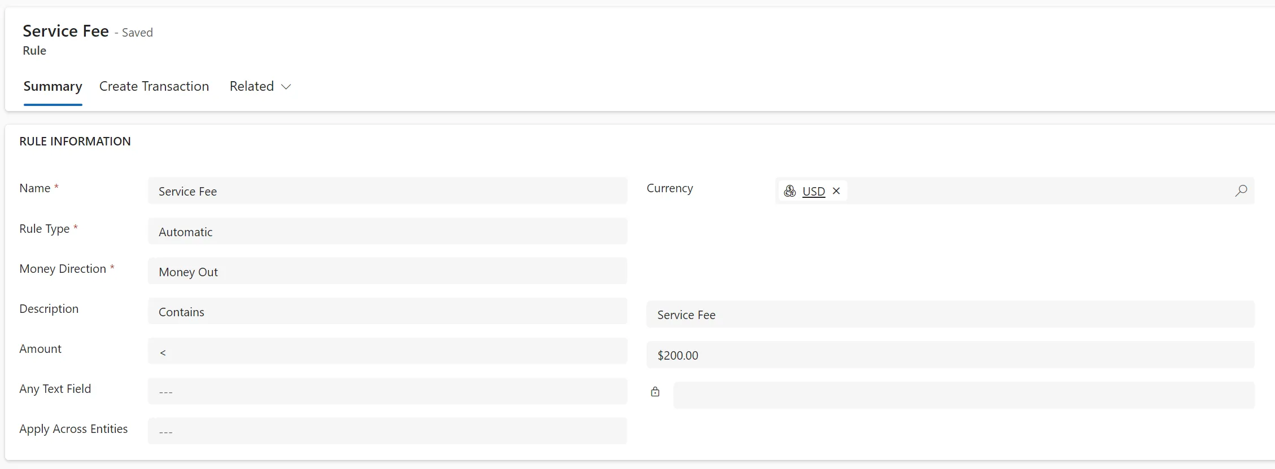
Task: Edit the Amount value field $200.00
Action: tap(950, 355)
